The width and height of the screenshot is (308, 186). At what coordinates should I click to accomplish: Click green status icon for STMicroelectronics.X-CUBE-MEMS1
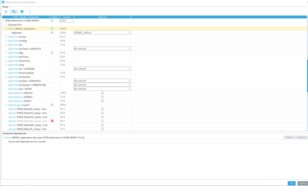coord(52,21)
